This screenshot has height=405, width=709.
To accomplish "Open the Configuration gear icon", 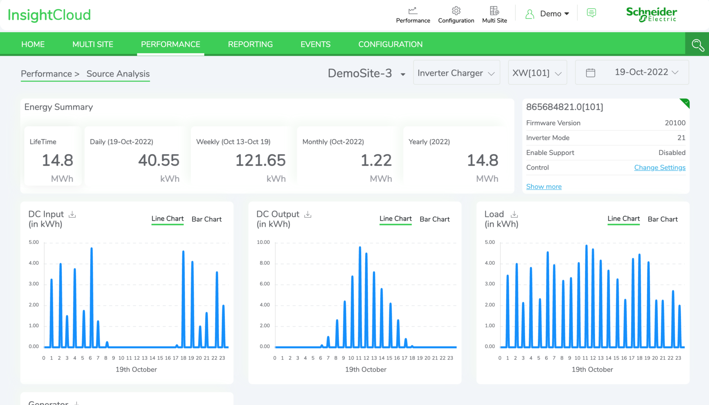I will coord(456,11).
